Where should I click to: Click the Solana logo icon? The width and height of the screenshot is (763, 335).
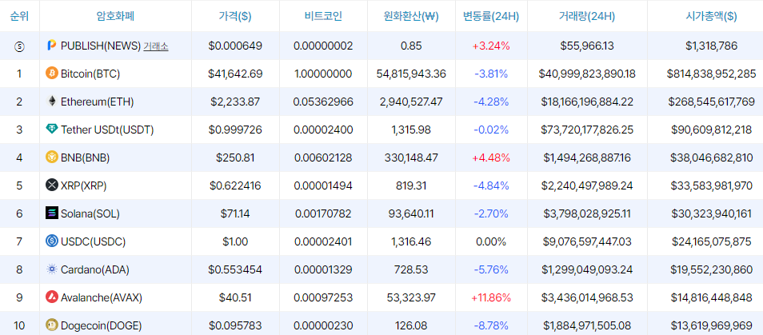tap(51, 213)
